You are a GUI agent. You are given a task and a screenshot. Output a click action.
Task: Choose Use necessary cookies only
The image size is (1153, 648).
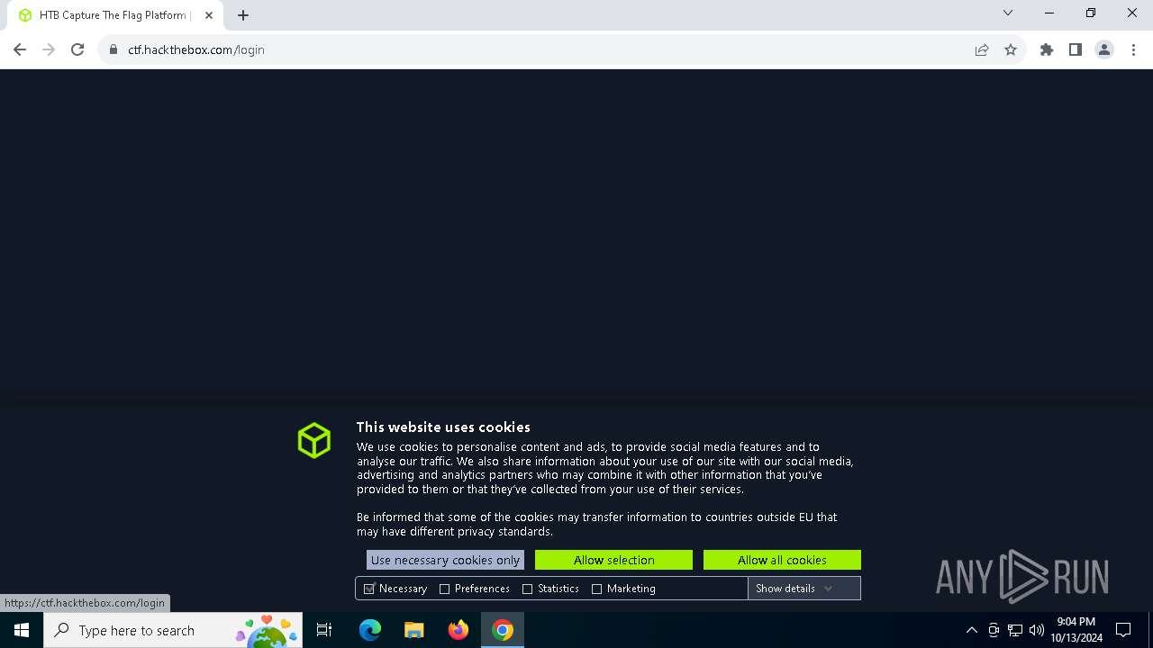pos(445,560)
